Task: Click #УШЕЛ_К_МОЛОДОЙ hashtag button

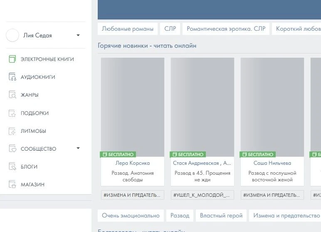Action: [202, 195]
